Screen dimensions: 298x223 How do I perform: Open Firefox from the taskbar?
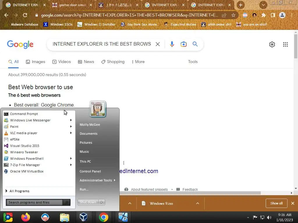[x=26, y=217]
